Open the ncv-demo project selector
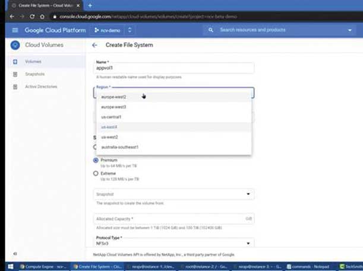 (112, 30)
